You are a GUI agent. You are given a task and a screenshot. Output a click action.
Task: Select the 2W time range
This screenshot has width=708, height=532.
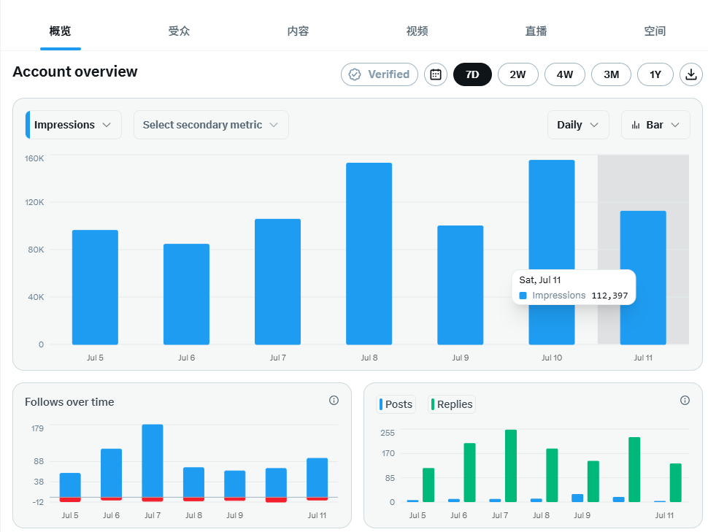[518, 74]
